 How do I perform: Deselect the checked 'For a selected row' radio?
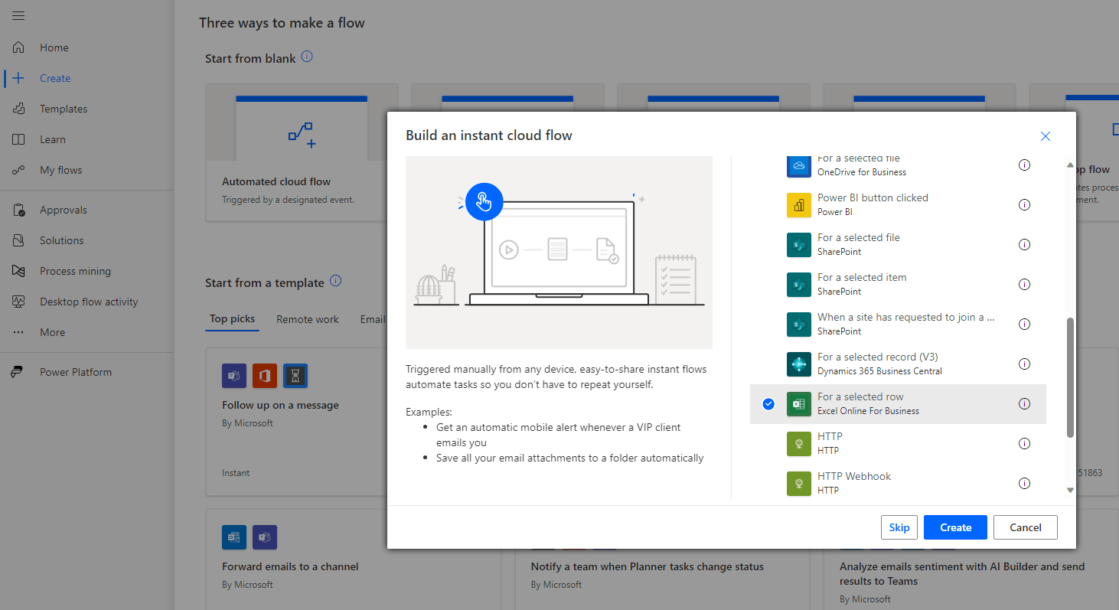click(x=768, y=404)
